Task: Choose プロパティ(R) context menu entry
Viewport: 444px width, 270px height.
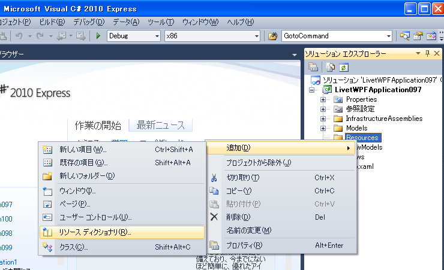Action: tap(281, 245)
